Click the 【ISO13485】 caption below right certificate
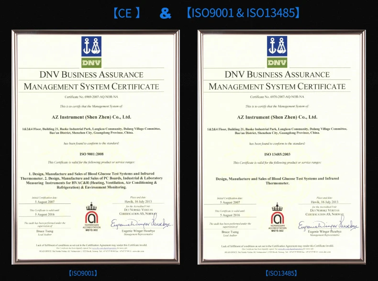This screenshot has height=281, width=378. (281, 273)
